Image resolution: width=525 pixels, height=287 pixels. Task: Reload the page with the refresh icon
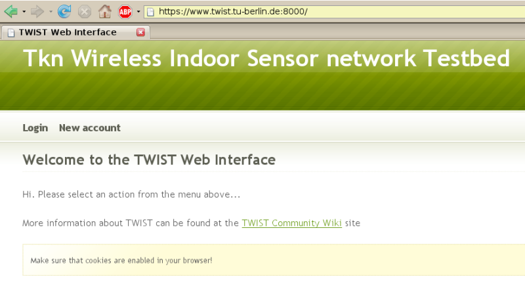coord(64,11)
